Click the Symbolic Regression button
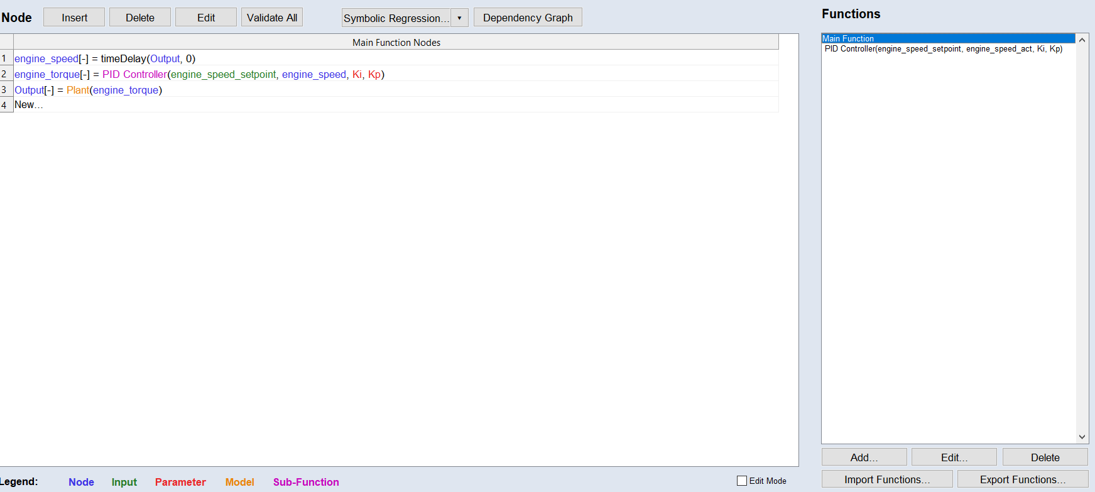Screen dimensions: 1095x492 396,18
